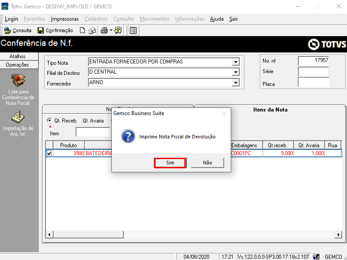Click Sim in the dialog
The height and width of the screenshot is (260, 347).
coord(170,163)
